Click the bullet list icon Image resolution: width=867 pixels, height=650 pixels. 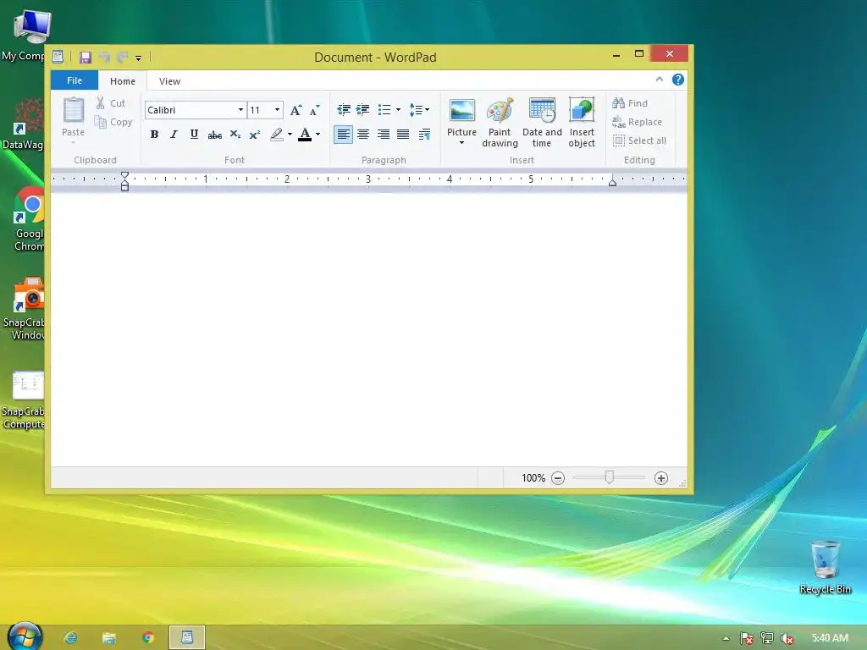[x=384, y=109]
